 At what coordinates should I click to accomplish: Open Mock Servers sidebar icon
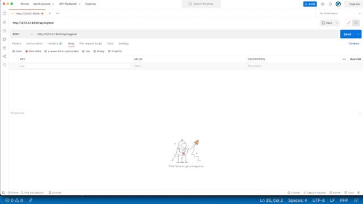(5, 39)
